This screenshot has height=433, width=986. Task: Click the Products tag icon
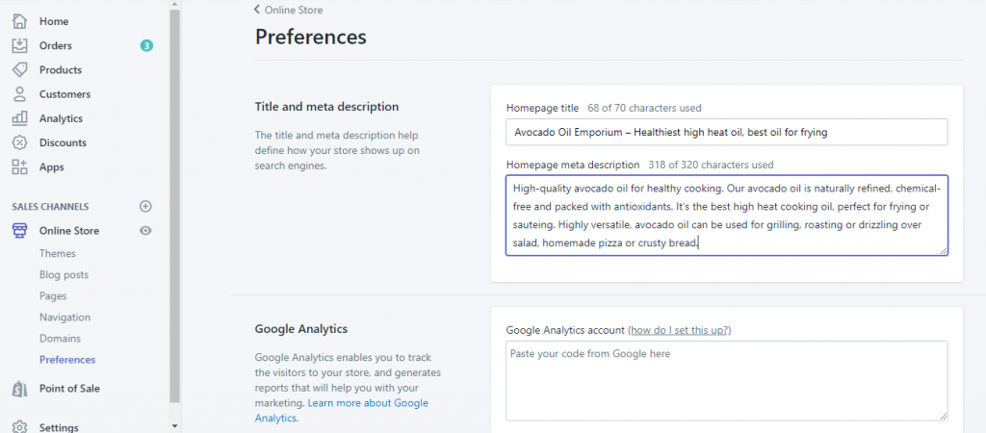pos(20,69)
